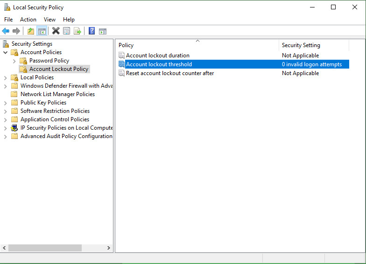Click the Account lockout threshold policy icon
Screen dimensions: 366x264
[x=121, y=64]
